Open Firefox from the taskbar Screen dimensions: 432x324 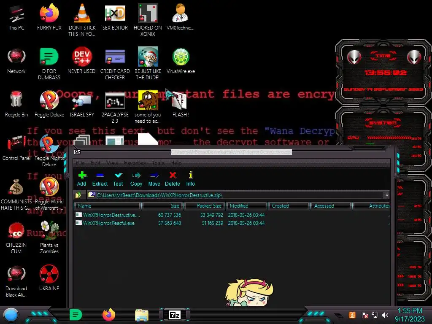[109, 315]
